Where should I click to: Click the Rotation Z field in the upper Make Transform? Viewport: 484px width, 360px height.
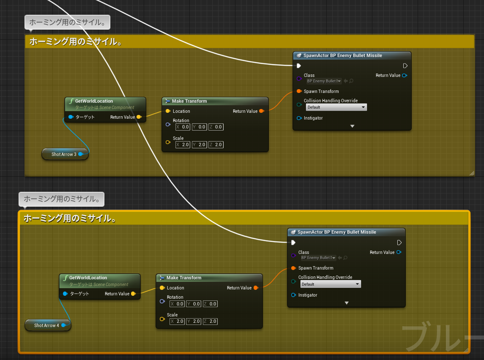[216, 127]
